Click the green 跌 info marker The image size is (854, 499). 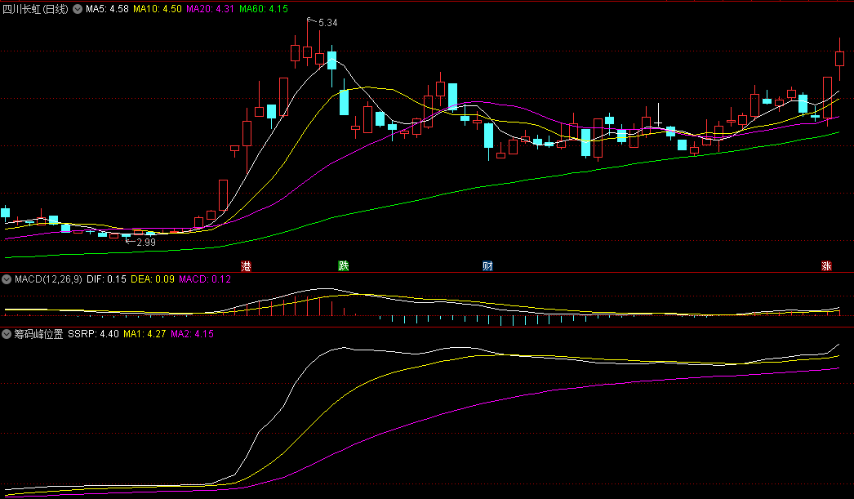[x=343, y=266]
